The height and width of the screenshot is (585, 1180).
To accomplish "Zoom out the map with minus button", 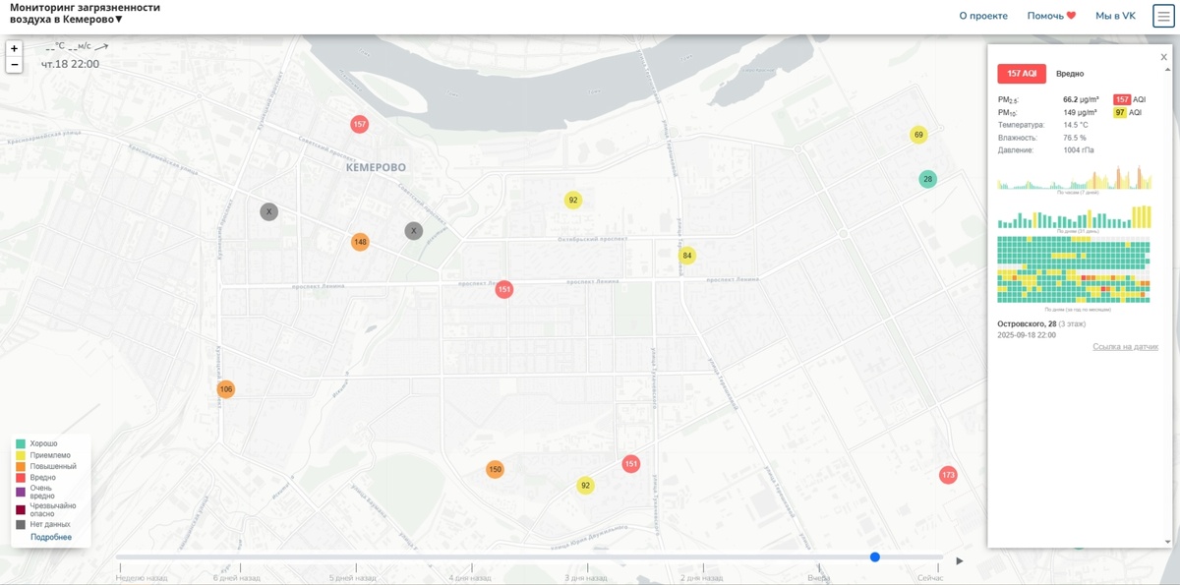I will [x=14, y=65].
